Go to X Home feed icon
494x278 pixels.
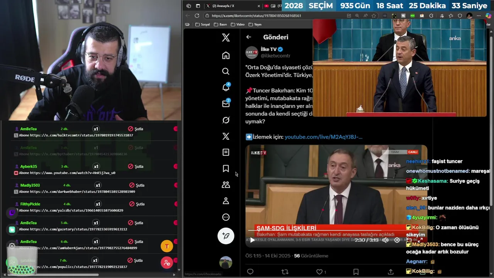(226, 55)
